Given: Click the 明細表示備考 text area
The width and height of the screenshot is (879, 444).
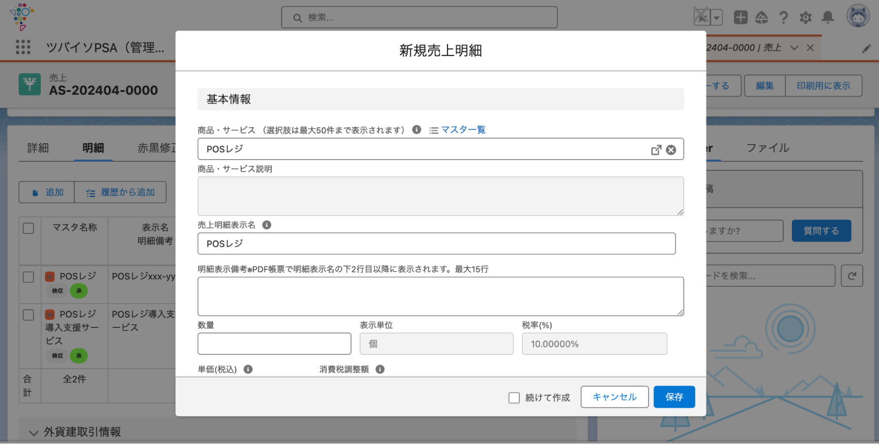Looking at the screenshot, I should pos(441,296).
